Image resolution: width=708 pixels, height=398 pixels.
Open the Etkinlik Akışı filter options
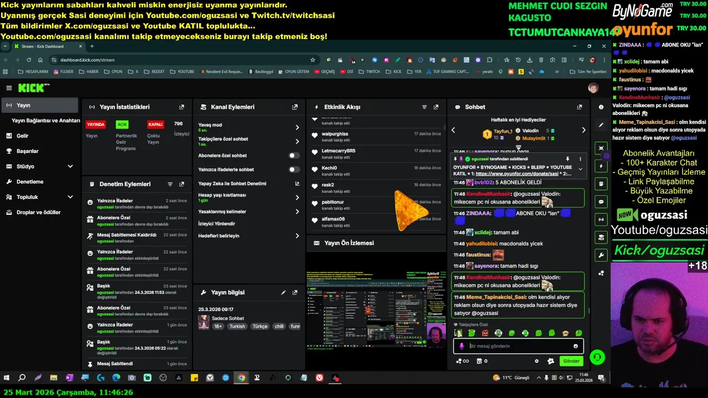tap(424, 107)
